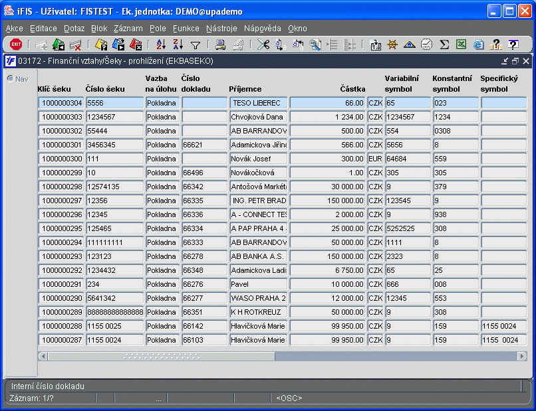Open the Záznam menu
This screenshot has height=411, width=536.
(128, 29)
